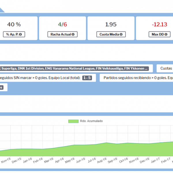This screenshot has height=173, width=173.
Task: Click the 1 - 5 range badge
Action: (x=87, y=78)
